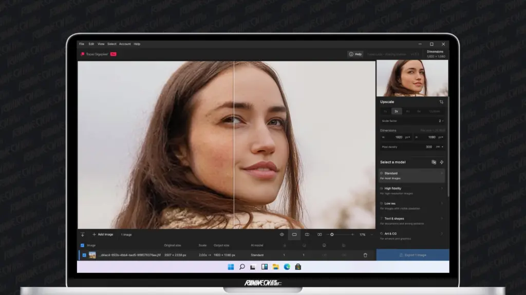The image size is (526, 295).
Task: Click the auto-select model sparkle icon
Action: 442,162
